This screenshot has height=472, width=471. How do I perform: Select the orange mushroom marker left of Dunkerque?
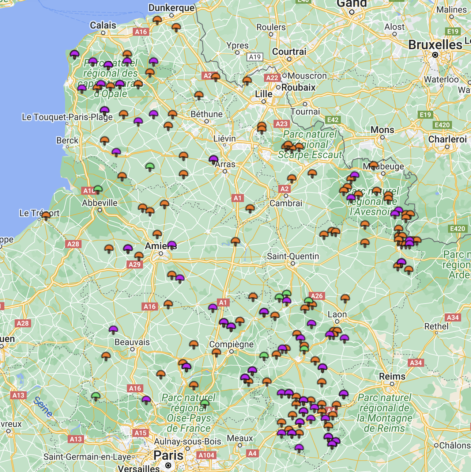pos(157,20)
